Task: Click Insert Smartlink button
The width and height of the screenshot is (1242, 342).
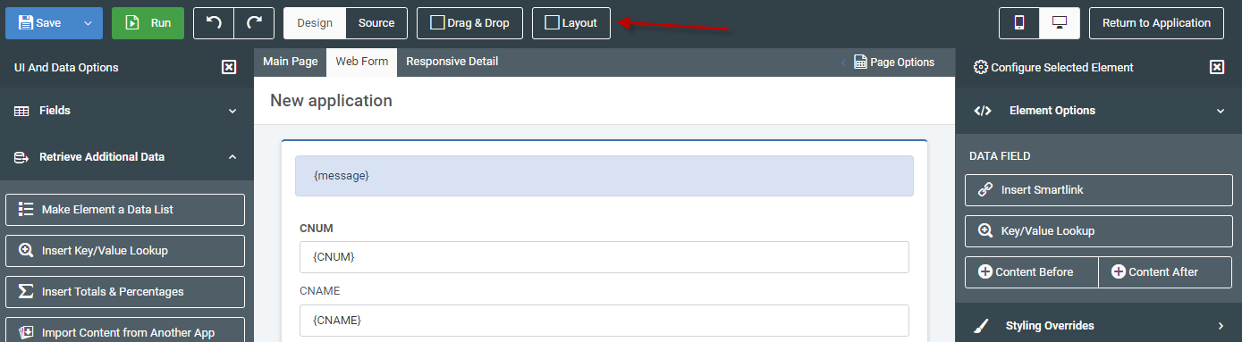Action: (x=1099, y=190)
